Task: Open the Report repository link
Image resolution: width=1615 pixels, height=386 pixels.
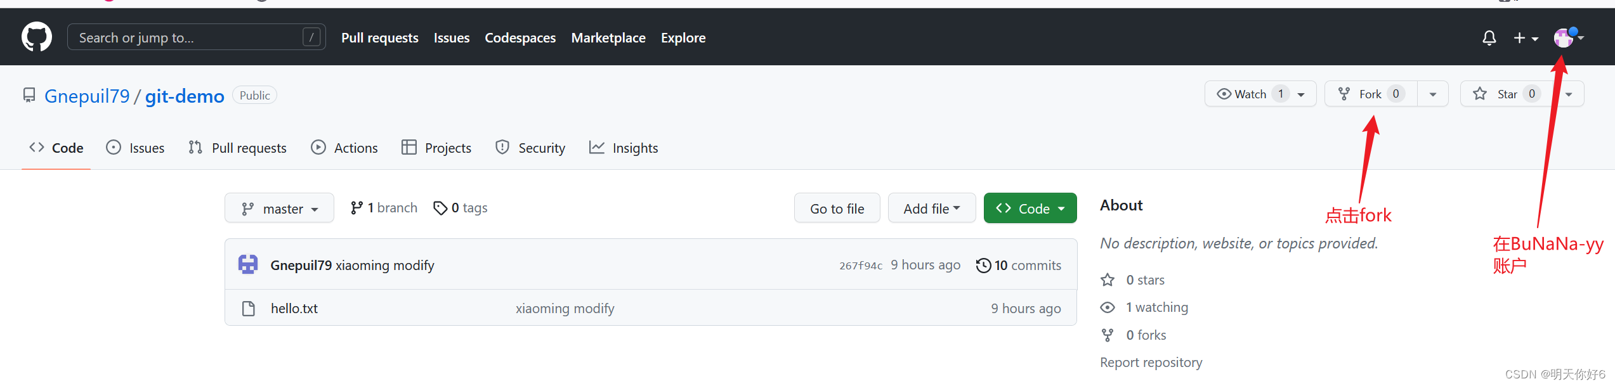Action: click(1151, 362)
